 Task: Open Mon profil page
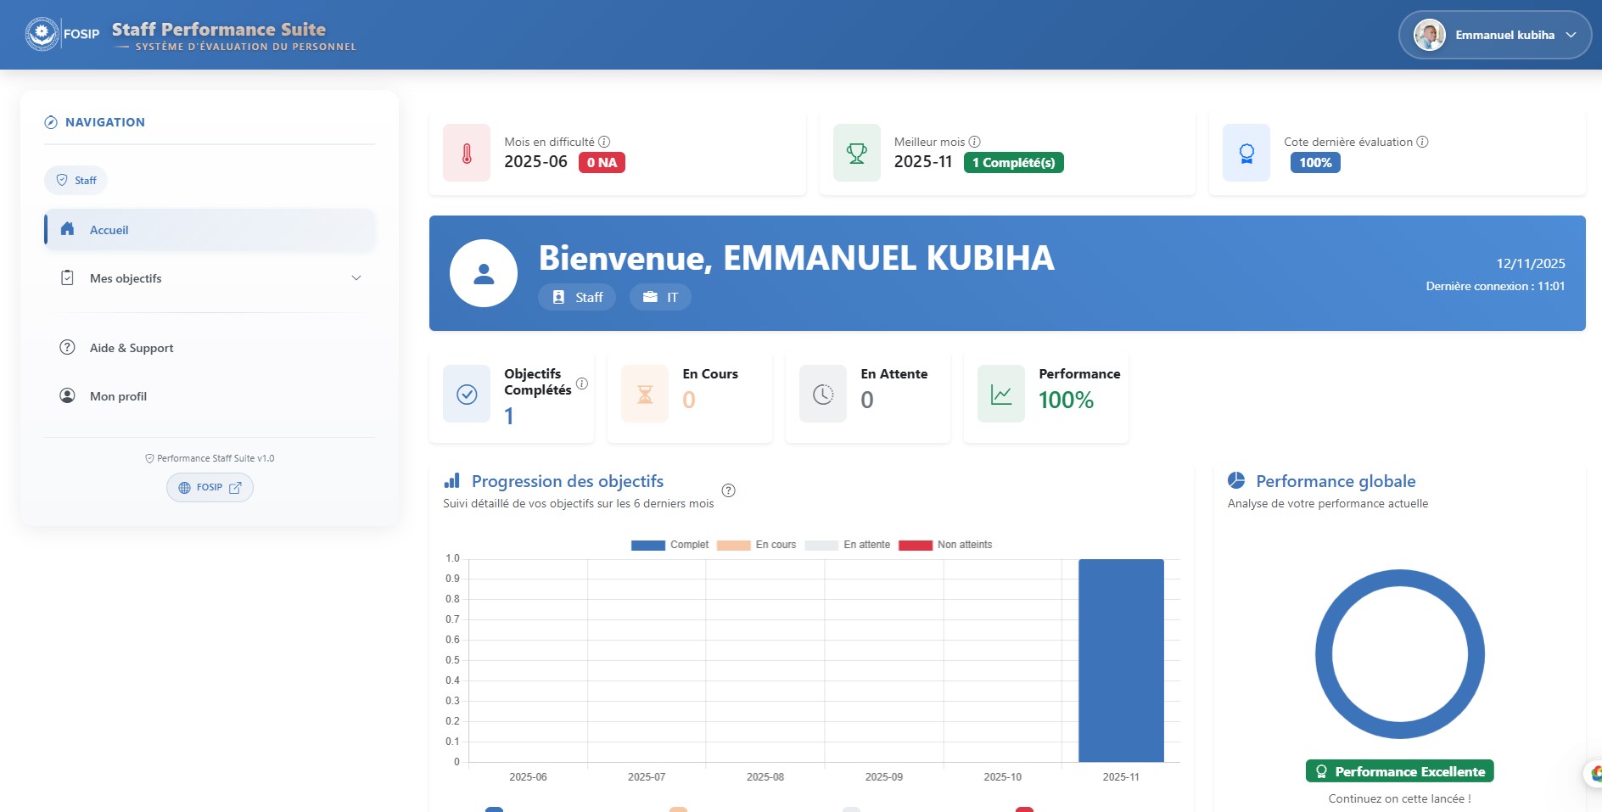click(210, 396)
